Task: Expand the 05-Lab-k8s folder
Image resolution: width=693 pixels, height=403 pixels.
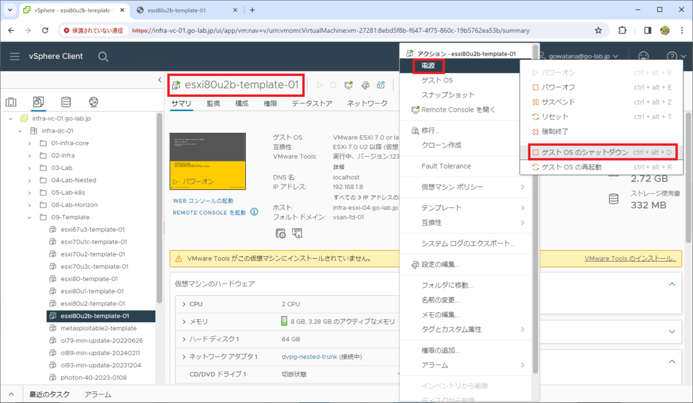Action: click(29, 193)
